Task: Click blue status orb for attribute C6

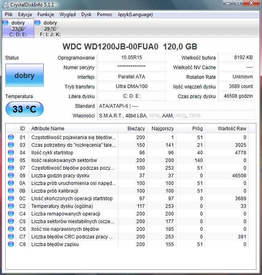Action: coord(11,229)
